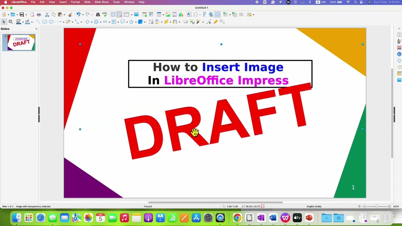Select the Rectangle shape tool
The height and width of the screenshot is (226, 402).
tap(45, 22)
